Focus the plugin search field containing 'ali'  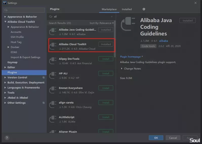tap(81, 16)
